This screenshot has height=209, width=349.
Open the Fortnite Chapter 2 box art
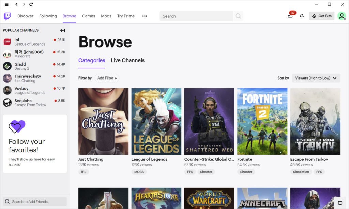click(x=262, y=121)
